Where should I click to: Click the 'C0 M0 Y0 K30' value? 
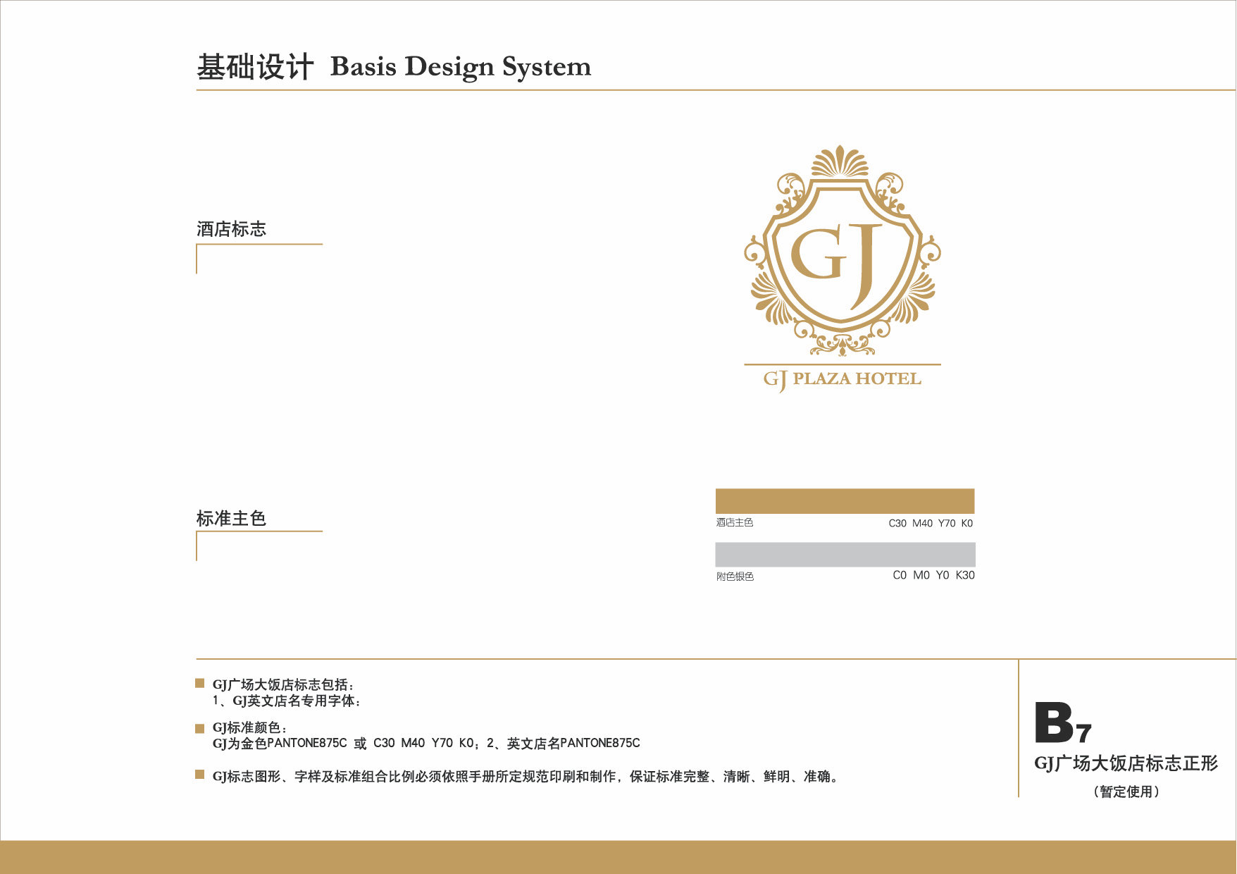tap(934, 575)
